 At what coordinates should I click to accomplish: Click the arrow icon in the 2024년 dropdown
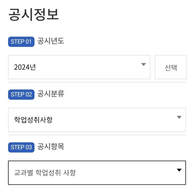point(143,65)
